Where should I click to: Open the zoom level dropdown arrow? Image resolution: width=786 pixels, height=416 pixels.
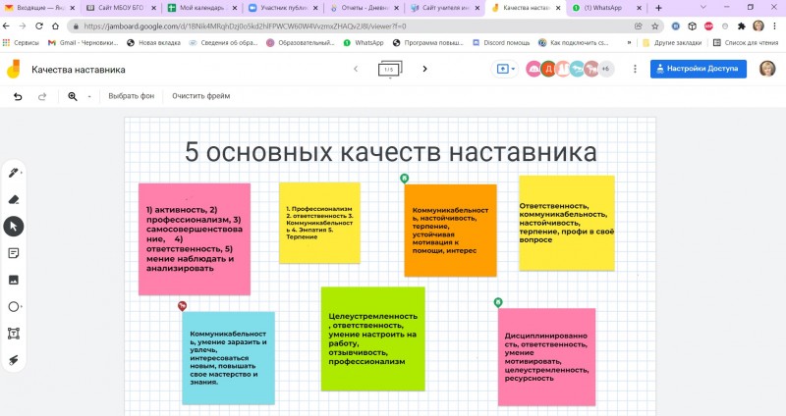pyautogui.click(x=88, y=96)
